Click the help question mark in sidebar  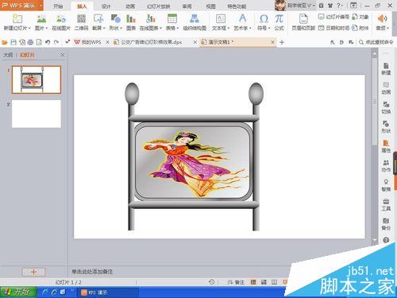pyautogui.click(x=386, y=240)
